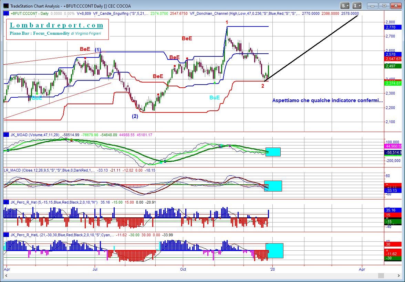405x282 pixels.
Task: Open the S dropdown button in title bar
Action: click(x=345, y=6)
